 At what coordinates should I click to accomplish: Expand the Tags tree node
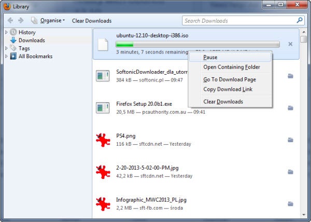(6, 48)
